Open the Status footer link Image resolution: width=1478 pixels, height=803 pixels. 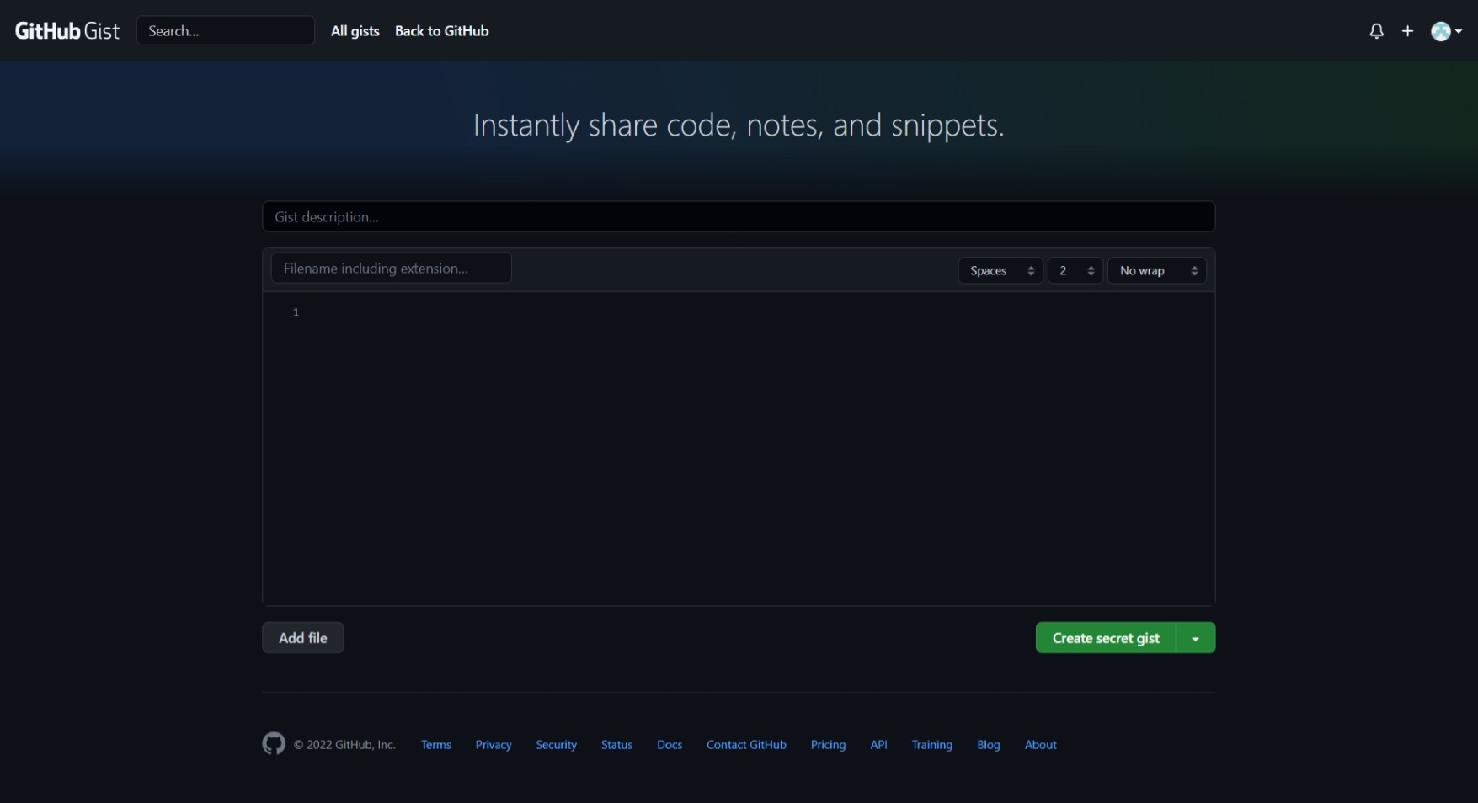click(616, 745)
